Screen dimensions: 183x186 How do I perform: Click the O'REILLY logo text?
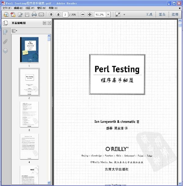(117, 149)
